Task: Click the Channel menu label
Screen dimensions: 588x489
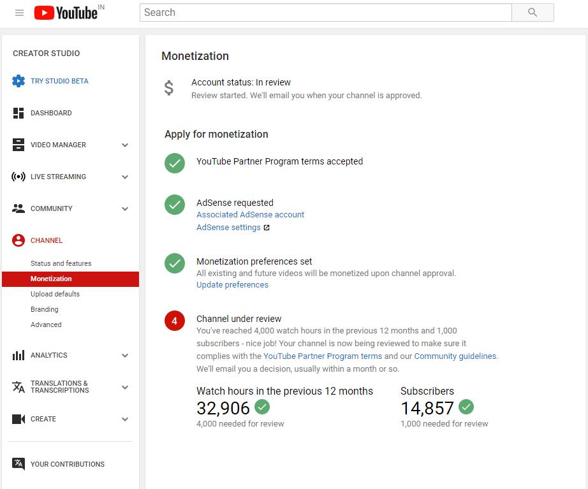Action: [x=47, y=240]
